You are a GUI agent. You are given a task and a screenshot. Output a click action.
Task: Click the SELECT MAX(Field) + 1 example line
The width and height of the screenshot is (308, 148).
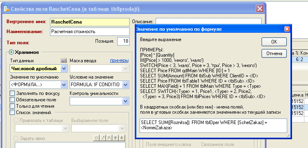pyautogui.click(x=200, y=86)
